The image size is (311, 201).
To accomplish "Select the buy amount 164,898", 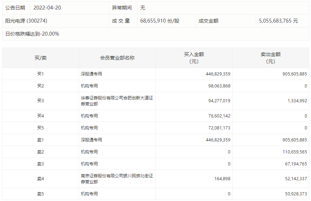I will point(222,179).
